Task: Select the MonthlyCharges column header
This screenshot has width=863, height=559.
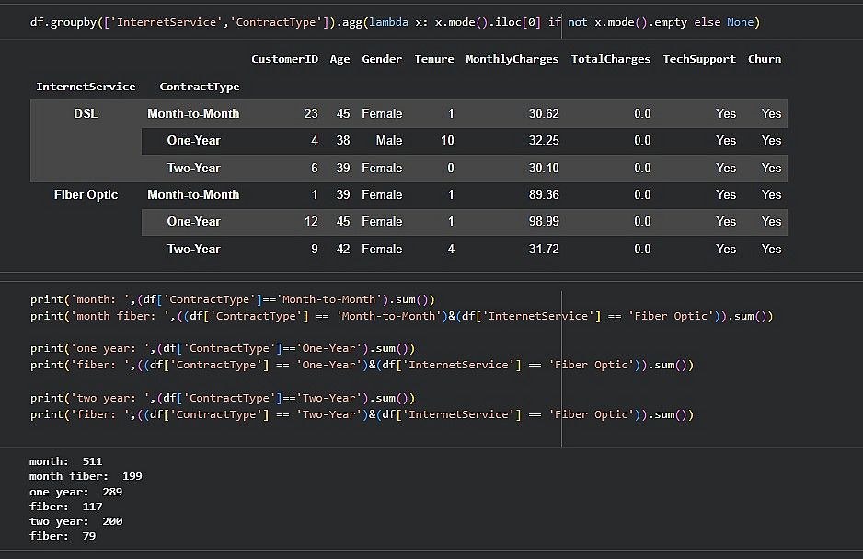Action: tap(512, 59)
